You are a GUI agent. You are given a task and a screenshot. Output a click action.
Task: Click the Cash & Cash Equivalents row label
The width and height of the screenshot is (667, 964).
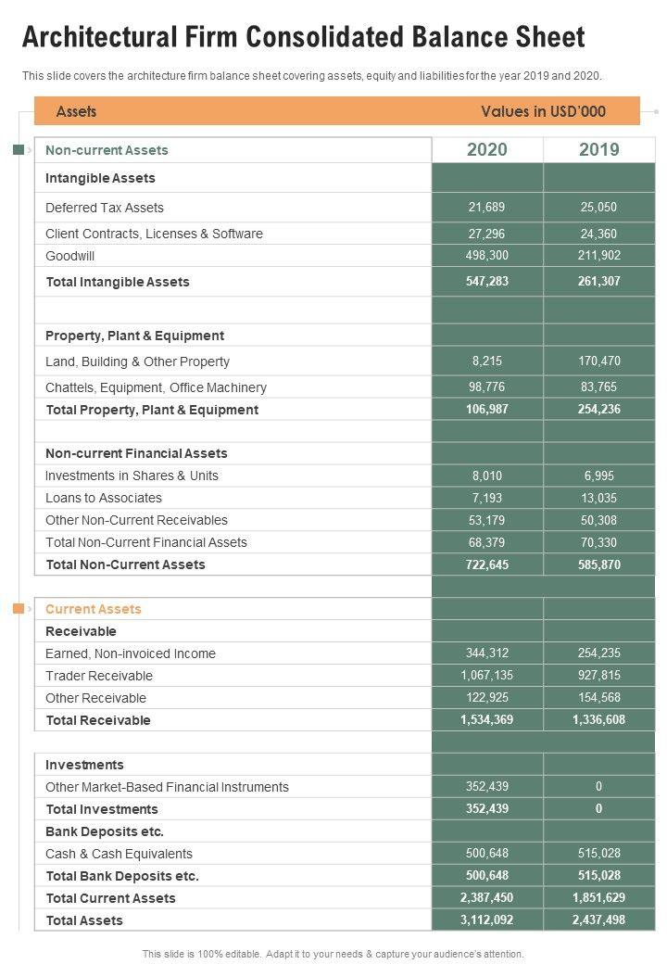pyautogui.click(x=119, y=854)
